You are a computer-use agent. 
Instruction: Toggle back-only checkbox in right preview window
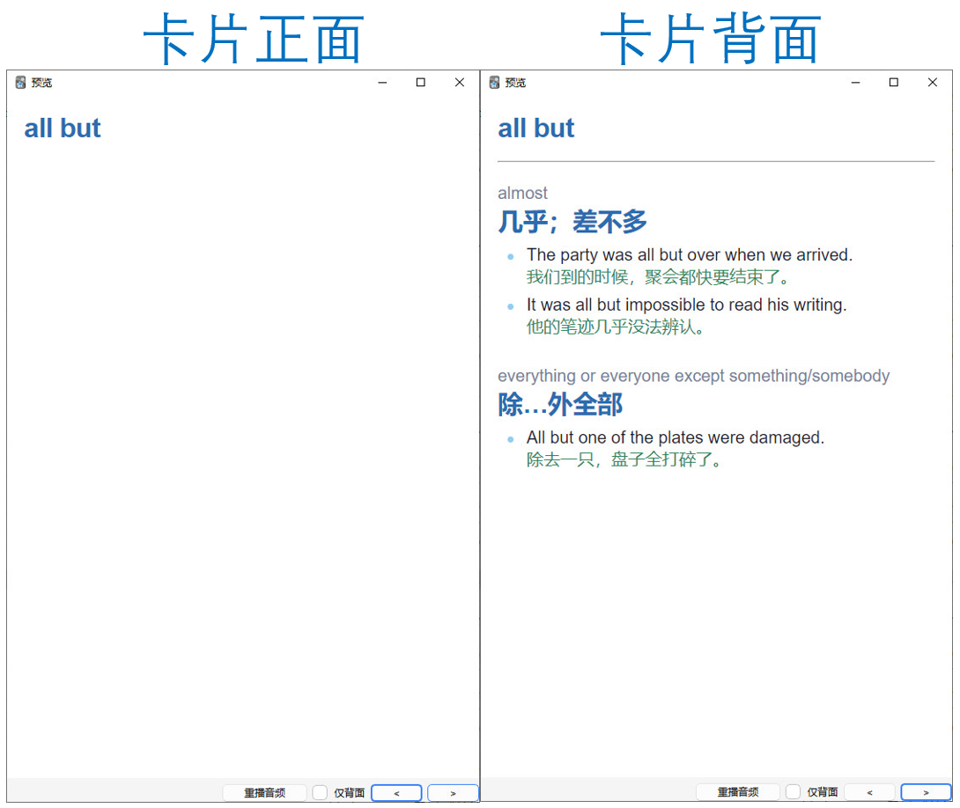click(x=793, y=792)
